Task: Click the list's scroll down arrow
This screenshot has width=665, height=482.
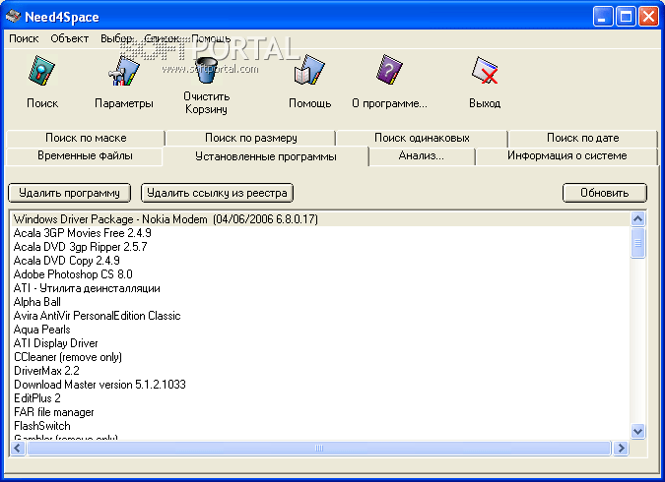Action: [637, 432]
